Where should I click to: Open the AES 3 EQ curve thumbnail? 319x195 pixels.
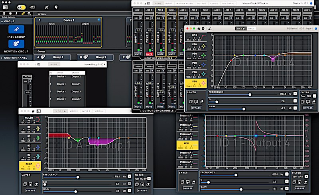(160, 14)
